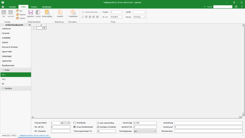Click the refresh prices icon
This screenshot has width=245, height=138.
[83, 17]
